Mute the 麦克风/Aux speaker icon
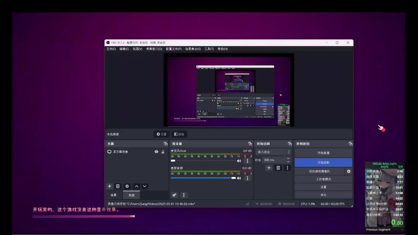The width and height of the screenshot is (418, 235). [239, 161]
